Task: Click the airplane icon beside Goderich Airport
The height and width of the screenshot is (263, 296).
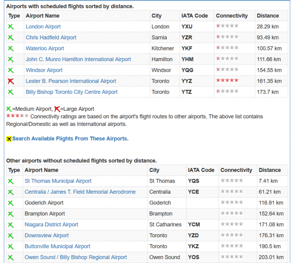Action: coord(11,203)
